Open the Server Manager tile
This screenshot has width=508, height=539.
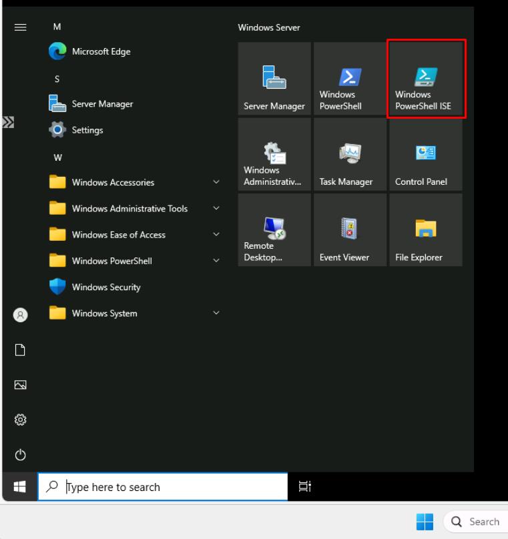pos(274,79)
